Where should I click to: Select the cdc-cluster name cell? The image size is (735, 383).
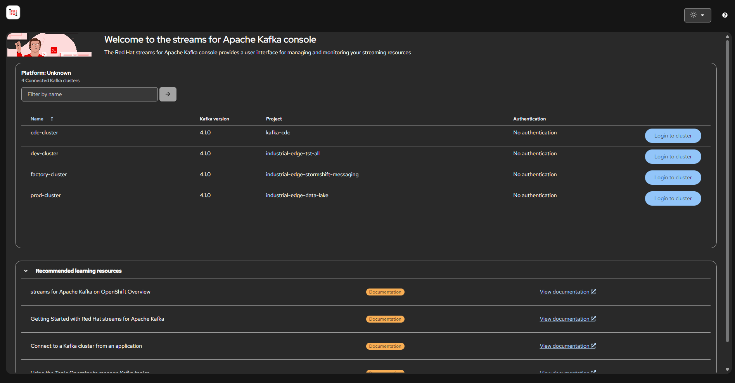[44, 132]
